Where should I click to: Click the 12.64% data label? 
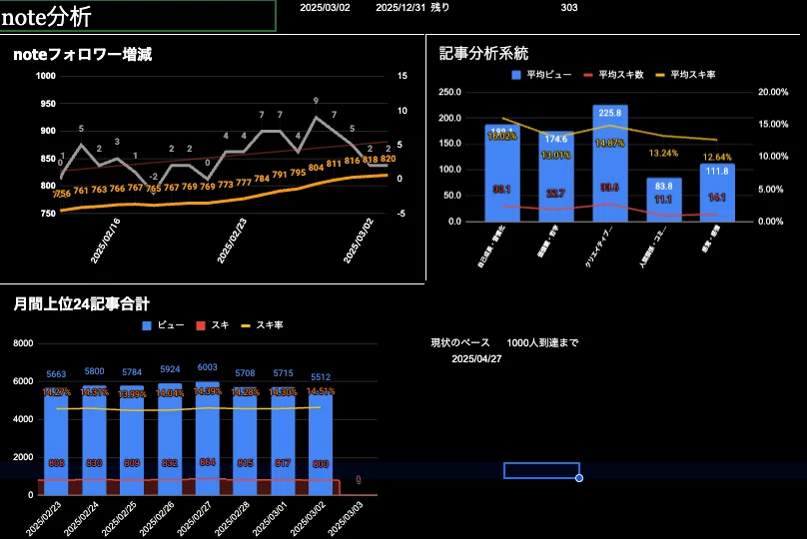tap(717, 157)
